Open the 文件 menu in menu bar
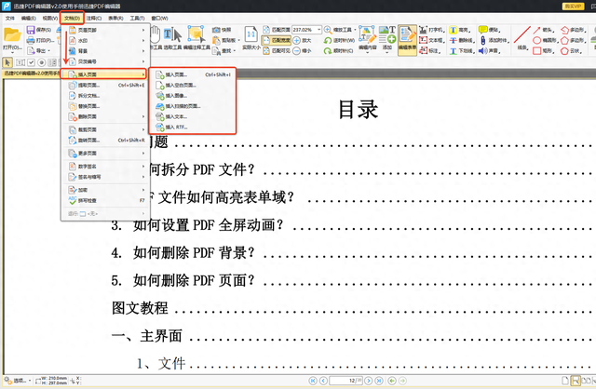 [10, 18]
